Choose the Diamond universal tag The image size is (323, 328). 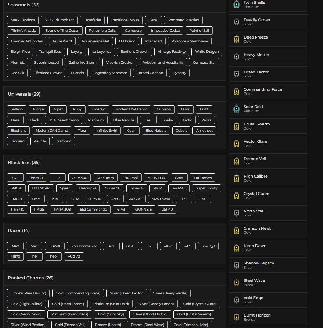point(63,141)
